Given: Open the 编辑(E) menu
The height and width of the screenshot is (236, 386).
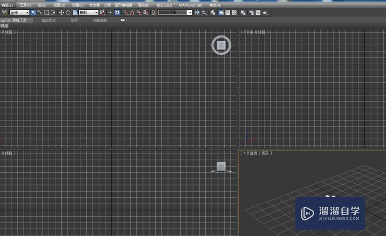Looking at the screenshot, I should (x=7, y=5).
